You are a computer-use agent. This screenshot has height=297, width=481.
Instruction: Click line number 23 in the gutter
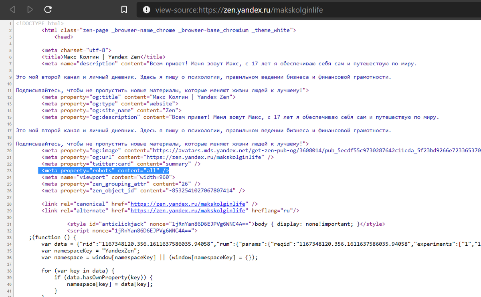10,171
